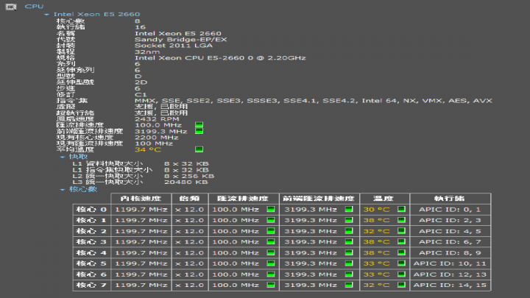This screenshot has width=530, height=298.
Task: Click the revision value C1
Action: 141,95
